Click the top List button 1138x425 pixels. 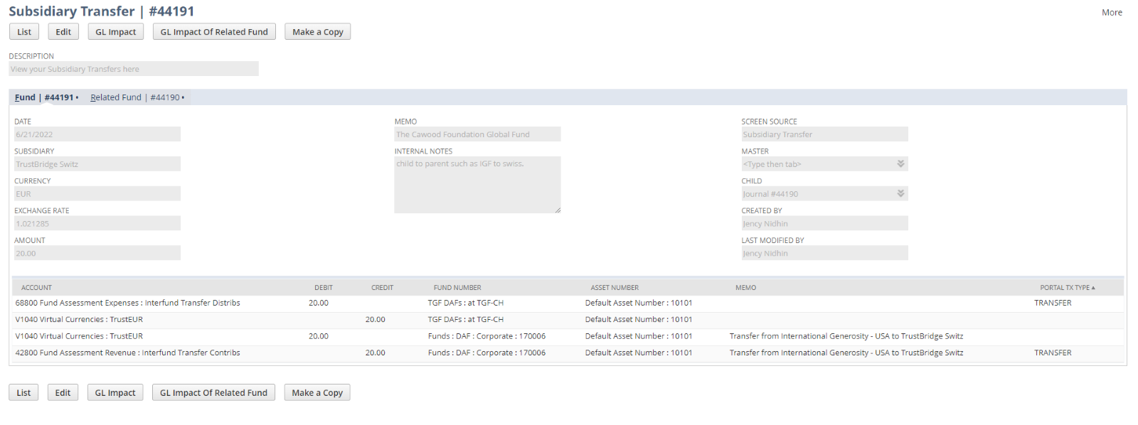coord(24,32)
